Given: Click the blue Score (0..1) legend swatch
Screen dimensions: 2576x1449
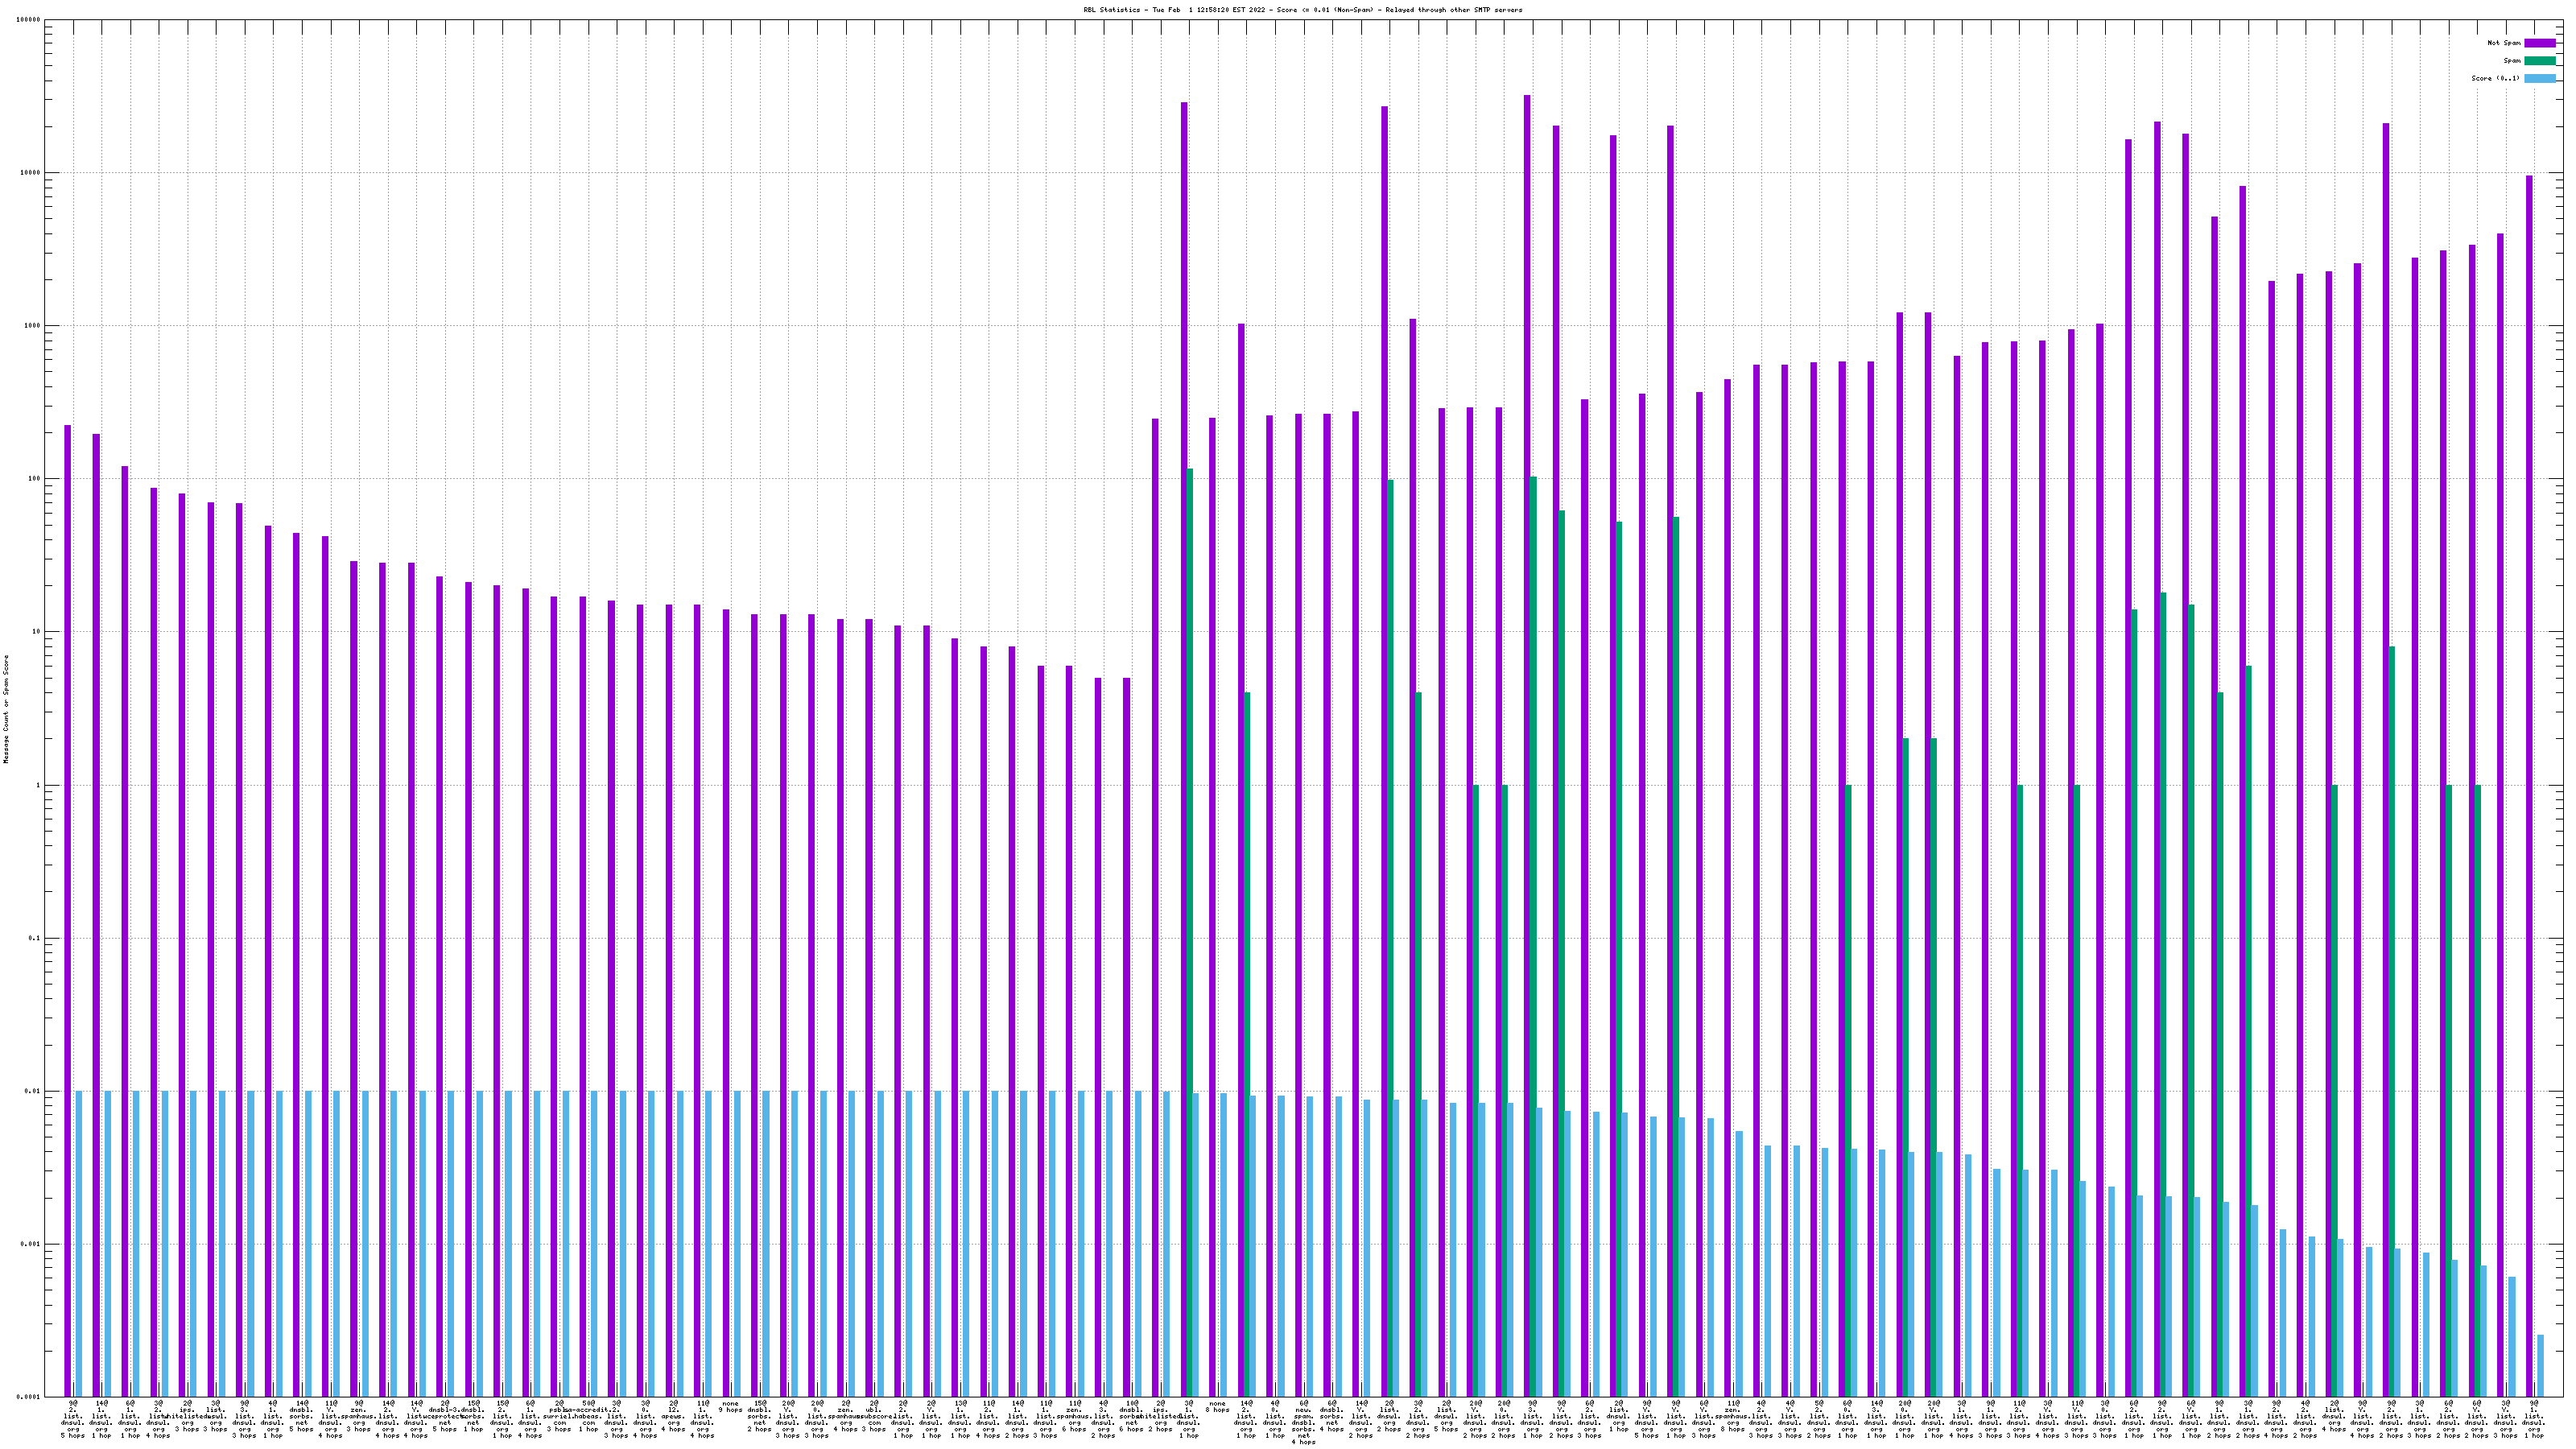Looking at the screenshot, I should tap(2540, 78).
